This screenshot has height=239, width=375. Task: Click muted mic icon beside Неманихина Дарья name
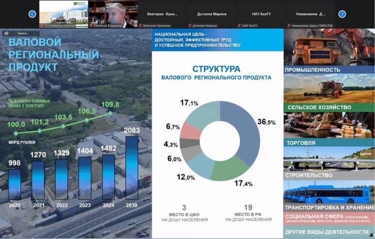click(x=289, y=25)
